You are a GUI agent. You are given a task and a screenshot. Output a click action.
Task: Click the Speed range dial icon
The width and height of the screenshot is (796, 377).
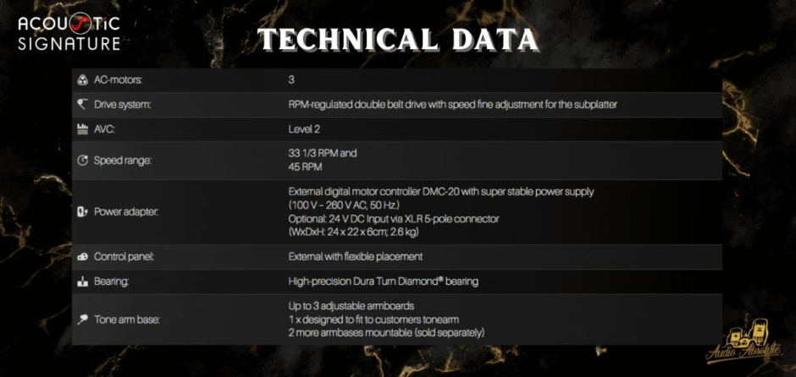click(x=82, y=160)
